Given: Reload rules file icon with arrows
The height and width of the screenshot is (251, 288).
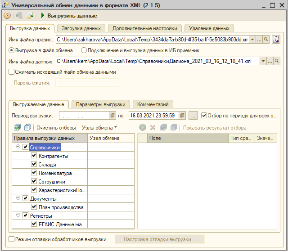Looking at the screenshot, I should pos(276,39).
